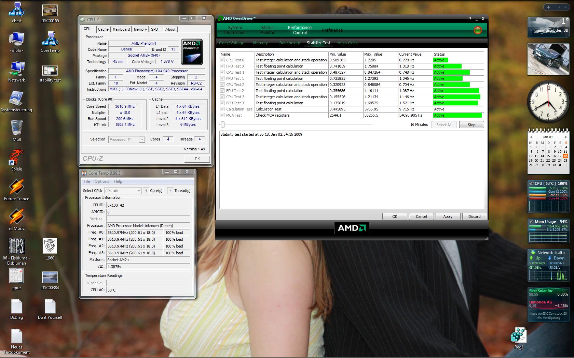Toggle the CPU Test 0 checkbox
The width and height of the screenshot is (574, 358).
click(222, 60)
